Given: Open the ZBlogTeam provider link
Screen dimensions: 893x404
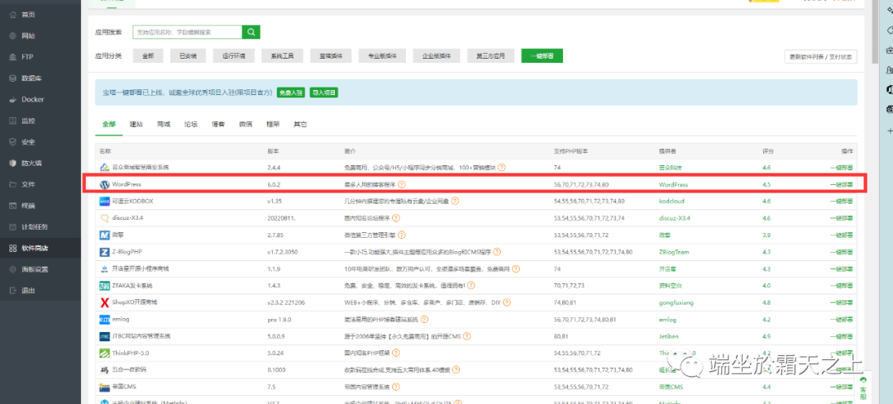Looking at the screenshot, I should 674,251.
